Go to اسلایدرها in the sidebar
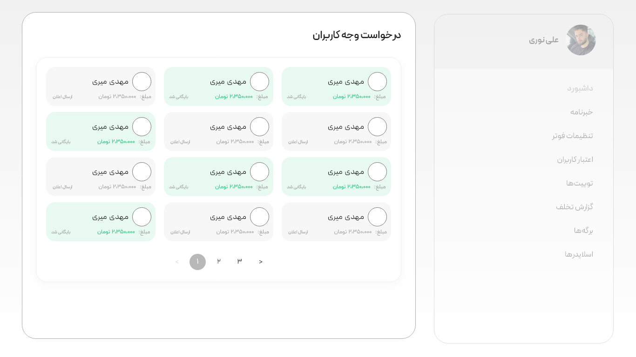Image resolution: width=636 pixels, height=357 pixels. point(579,254)
